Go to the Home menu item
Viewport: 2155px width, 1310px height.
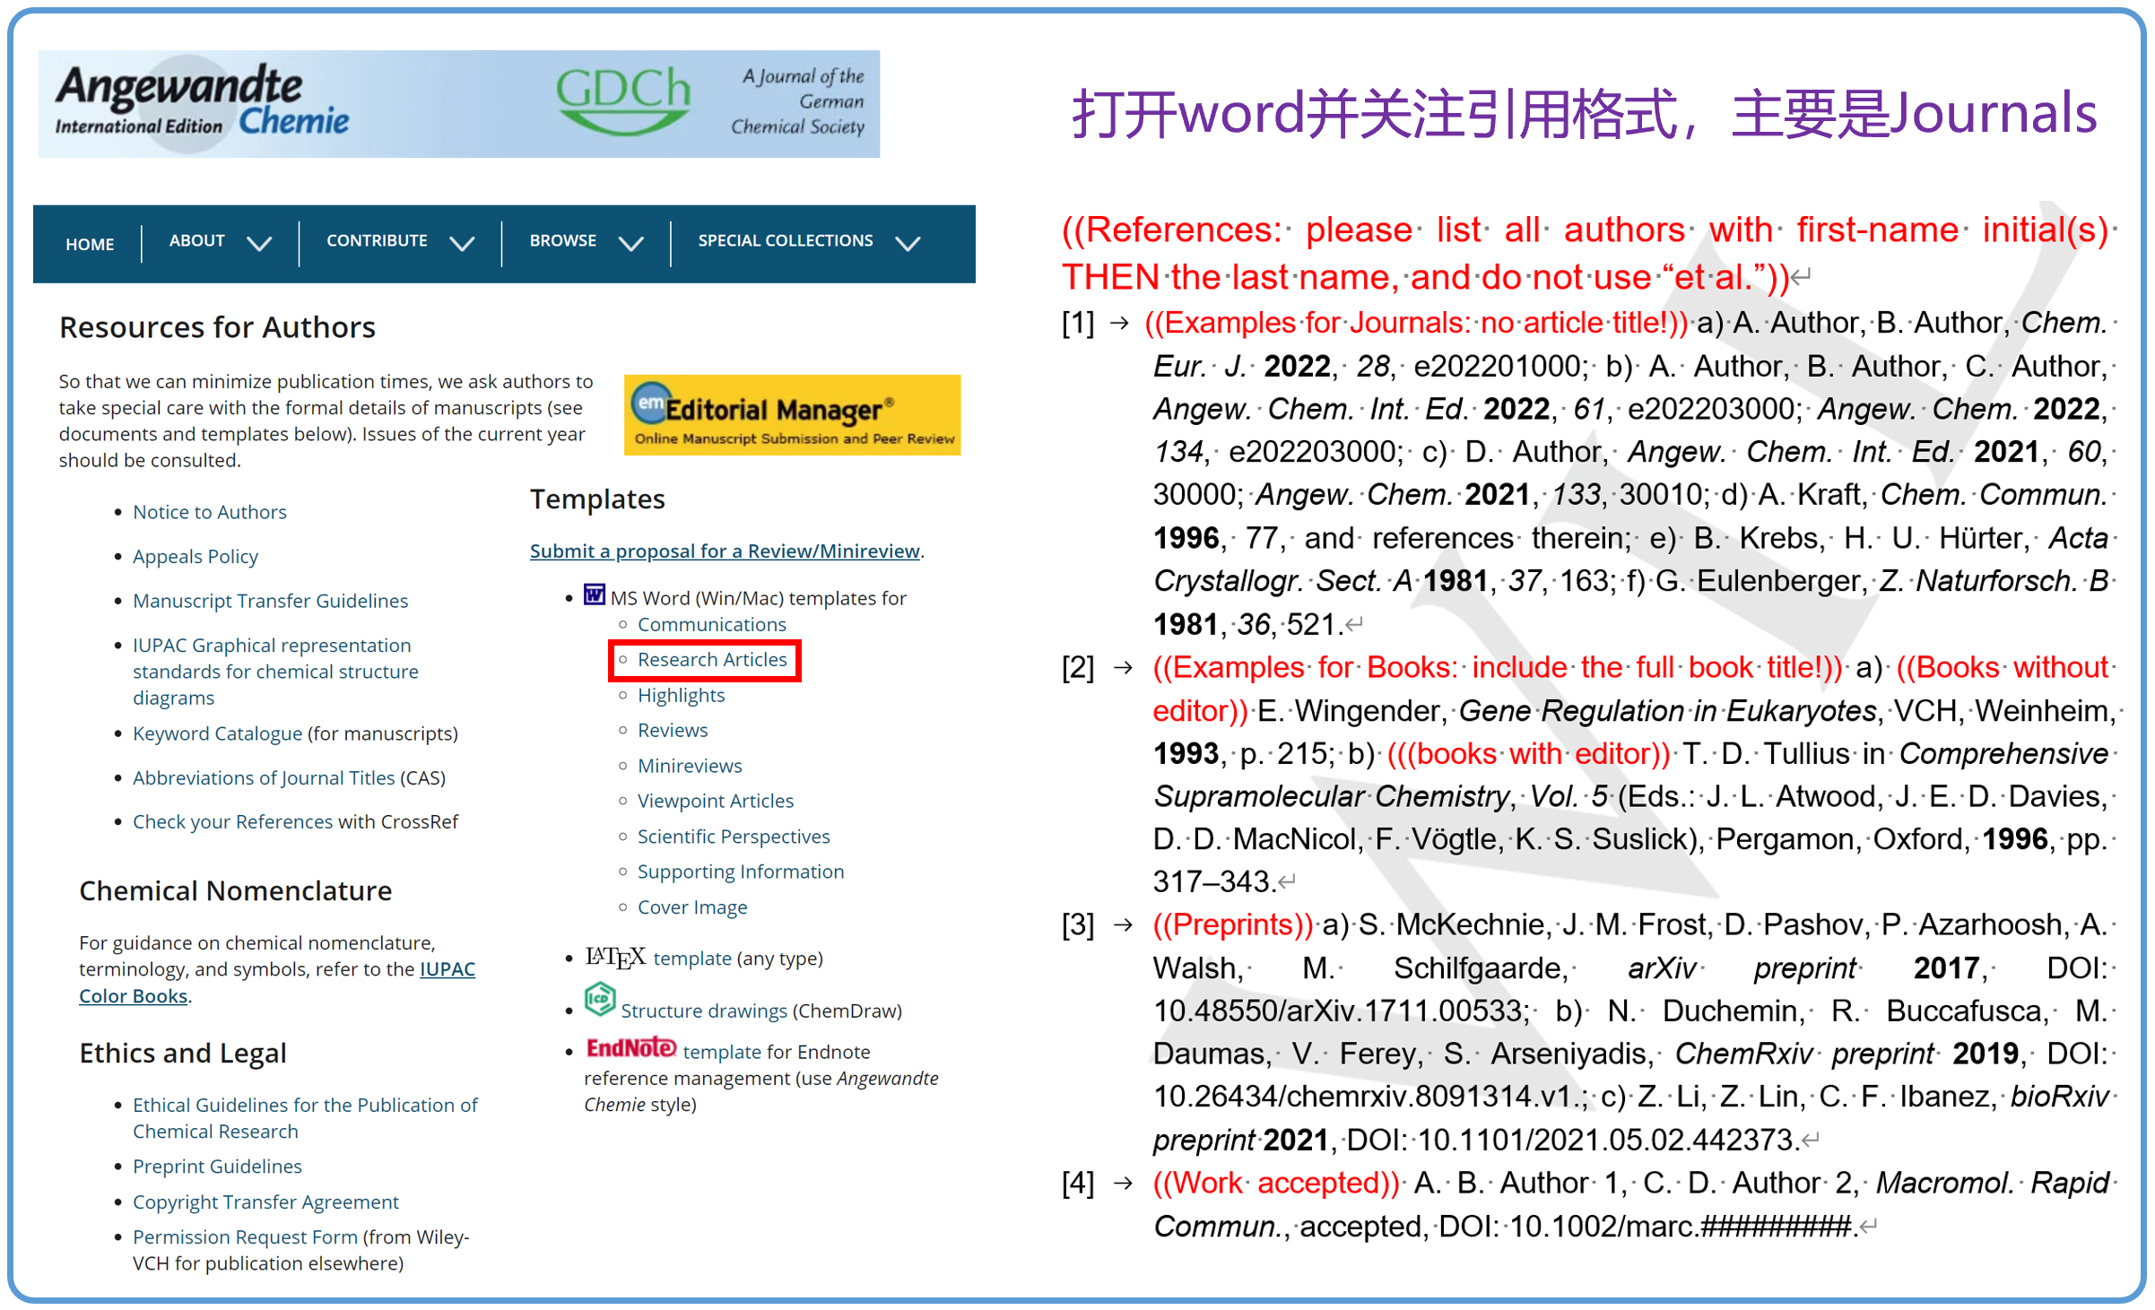click(x=90, y=244)
